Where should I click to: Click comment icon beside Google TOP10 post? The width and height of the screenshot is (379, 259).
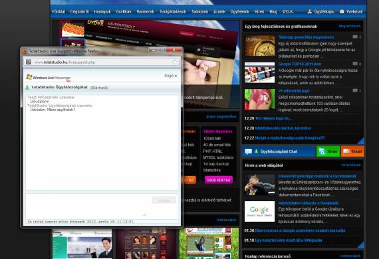355,64
